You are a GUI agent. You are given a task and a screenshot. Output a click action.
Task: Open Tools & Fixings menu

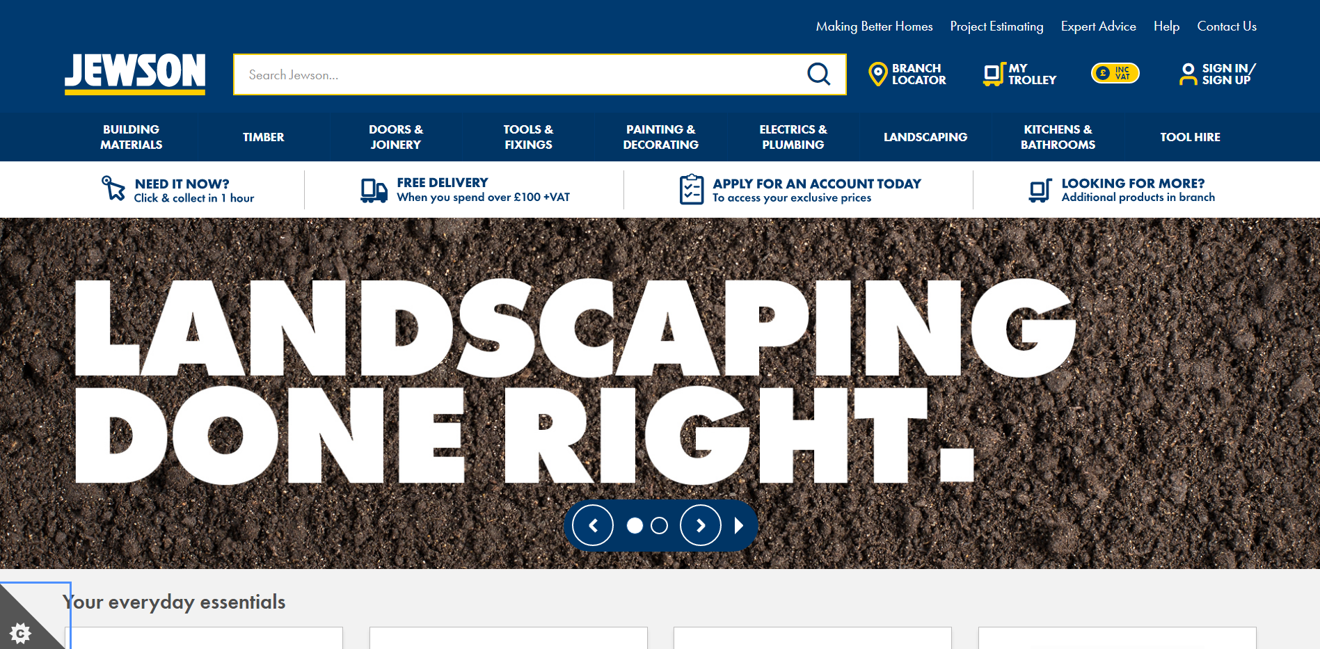click(x=528, y=137)
